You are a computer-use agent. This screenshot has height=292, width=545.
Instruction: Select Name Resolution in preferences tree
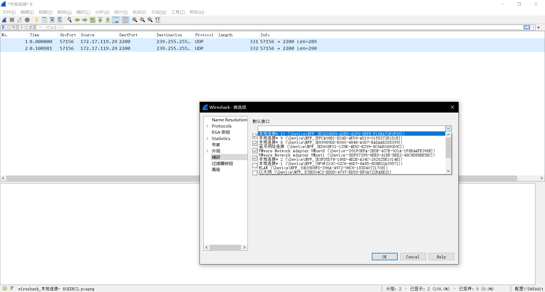(229, 120)
